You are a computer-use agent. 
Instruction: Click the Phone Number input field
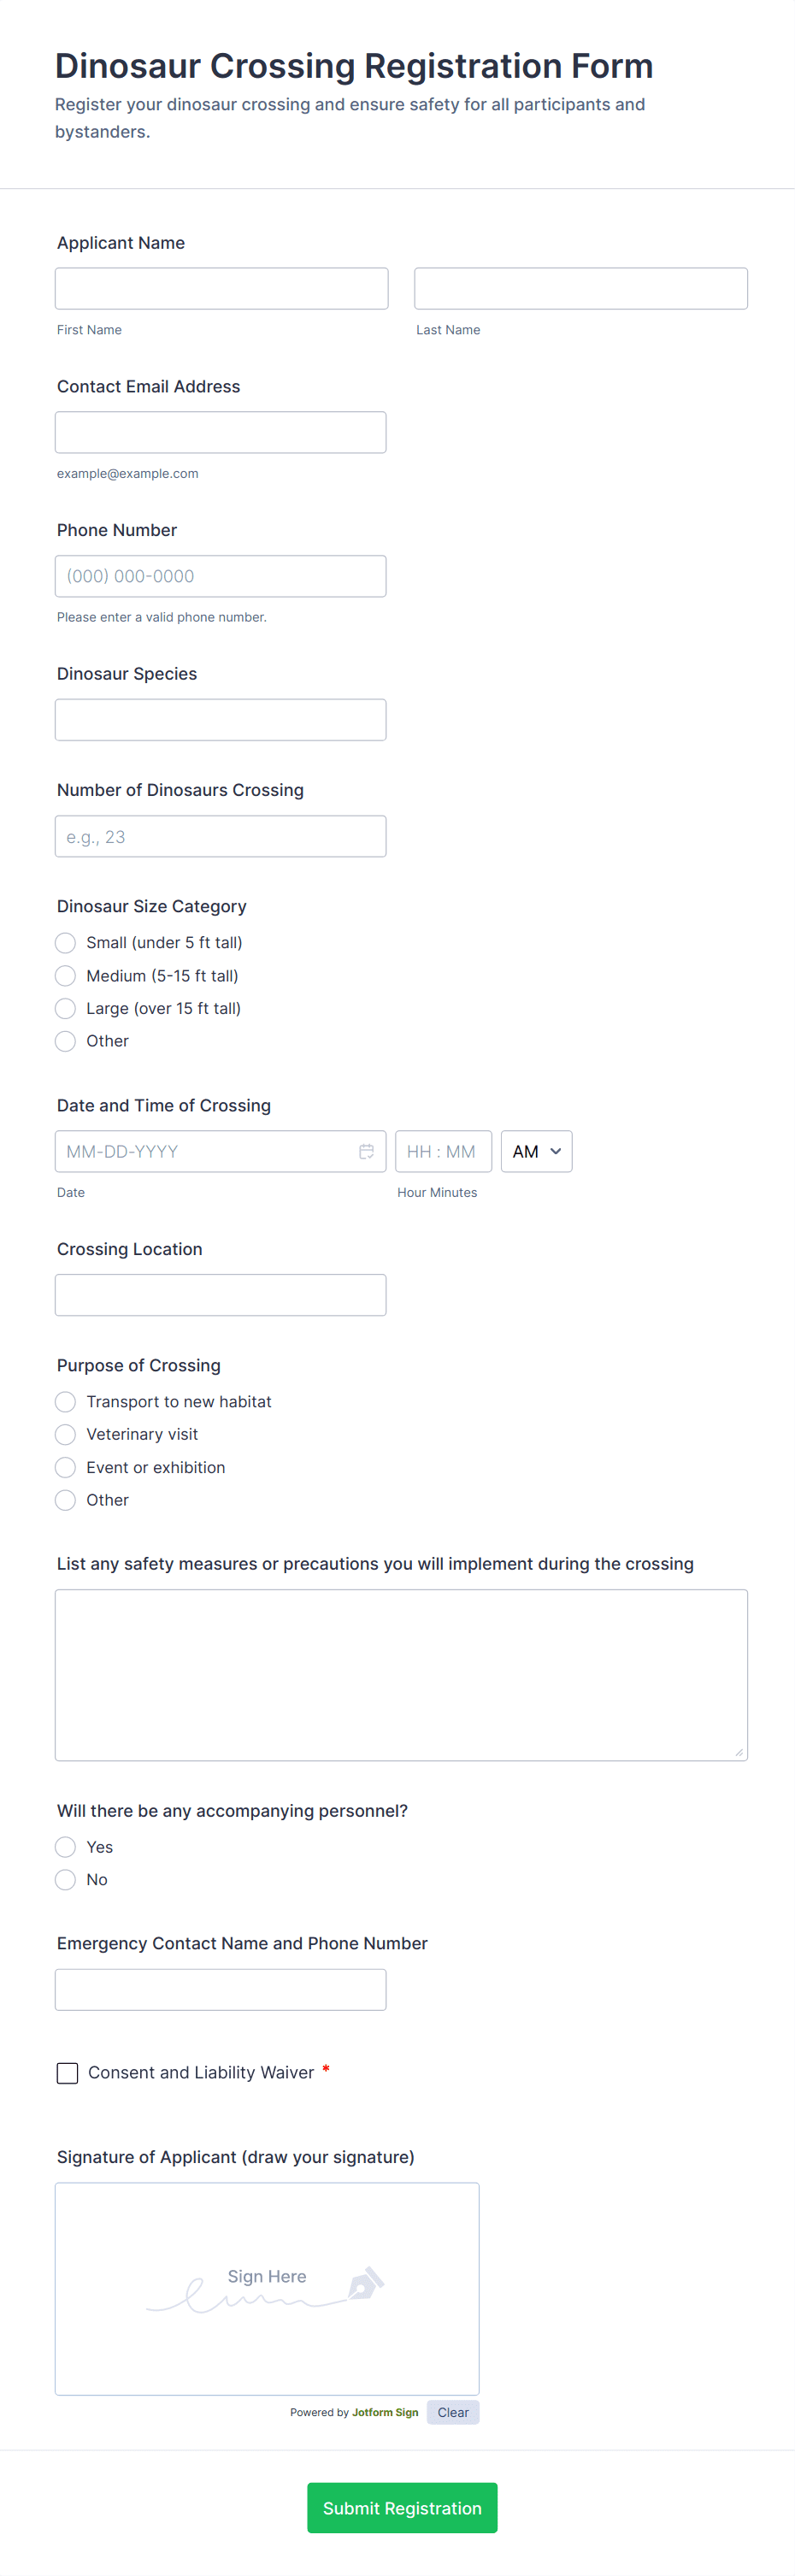pos(220,576)
